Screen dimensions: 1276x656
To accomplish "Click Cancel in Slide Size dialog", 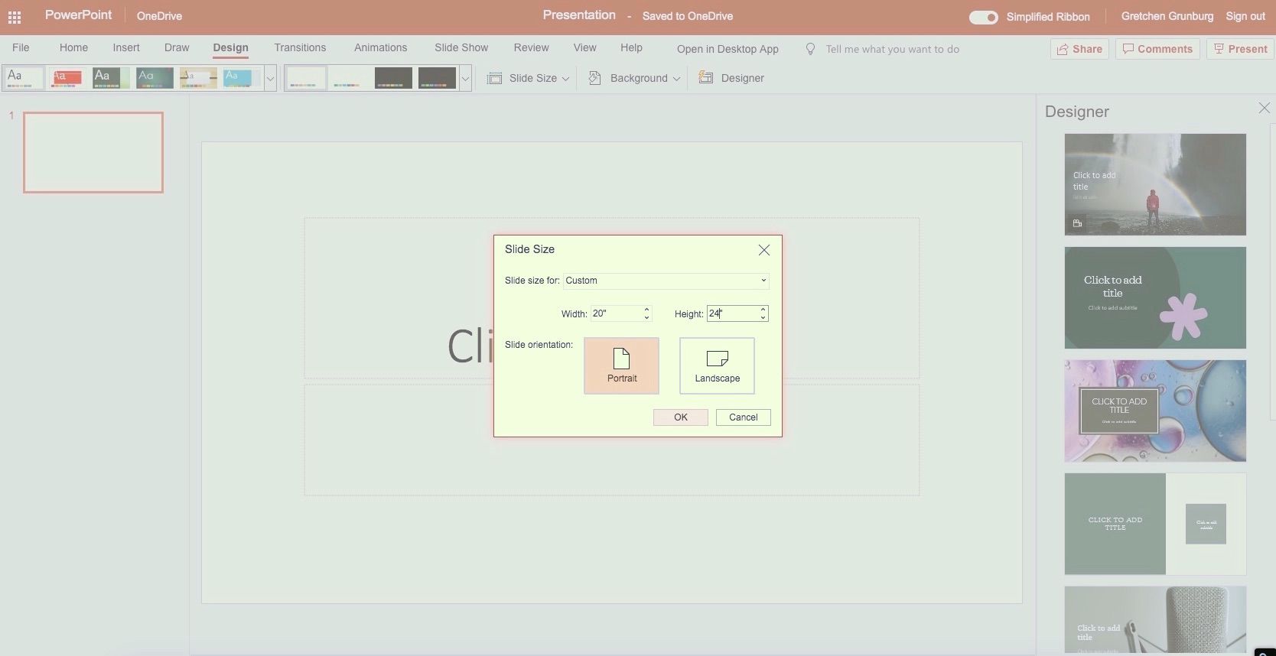I will (x=743, y=417).
